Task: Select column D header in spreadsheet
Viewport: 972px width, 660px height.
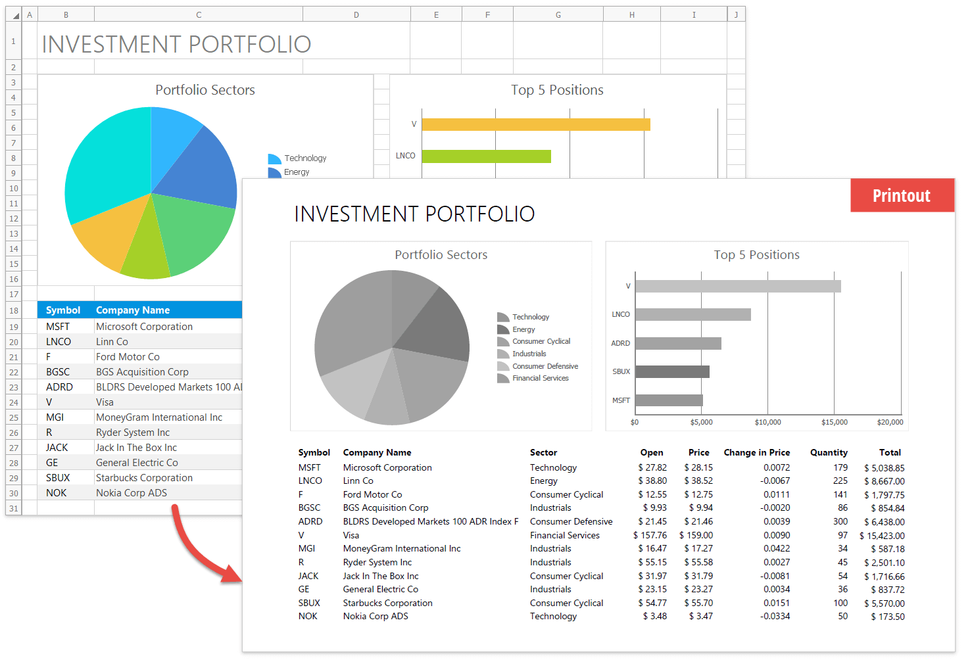Action: tap(356, 14)
